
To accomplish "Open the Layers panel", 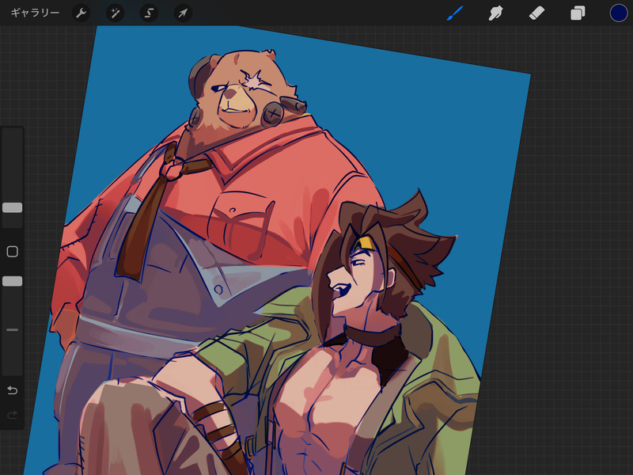I will [578, 13].
